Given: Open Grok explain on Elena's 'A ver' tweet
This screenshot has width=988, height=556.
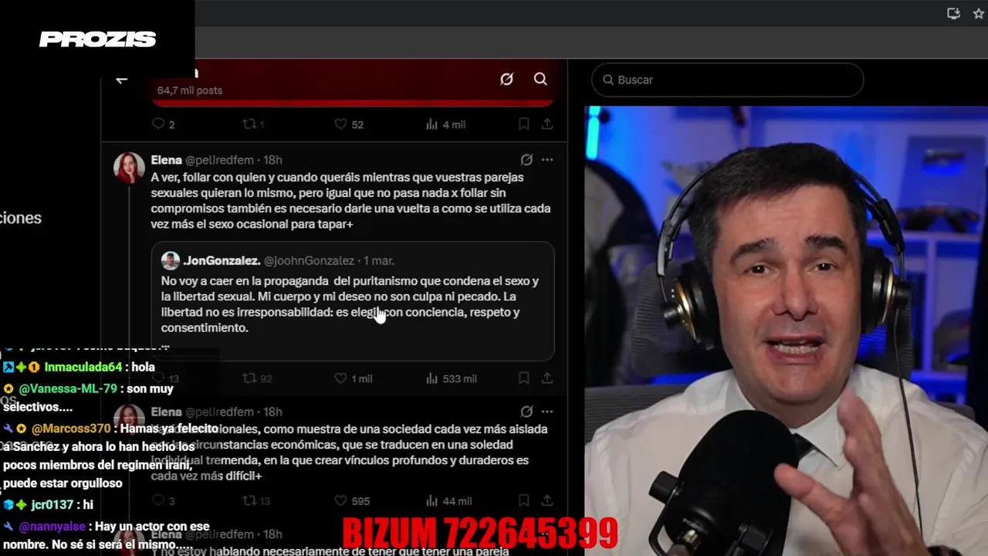Looking at the screenshot, I should pos(526,160).
